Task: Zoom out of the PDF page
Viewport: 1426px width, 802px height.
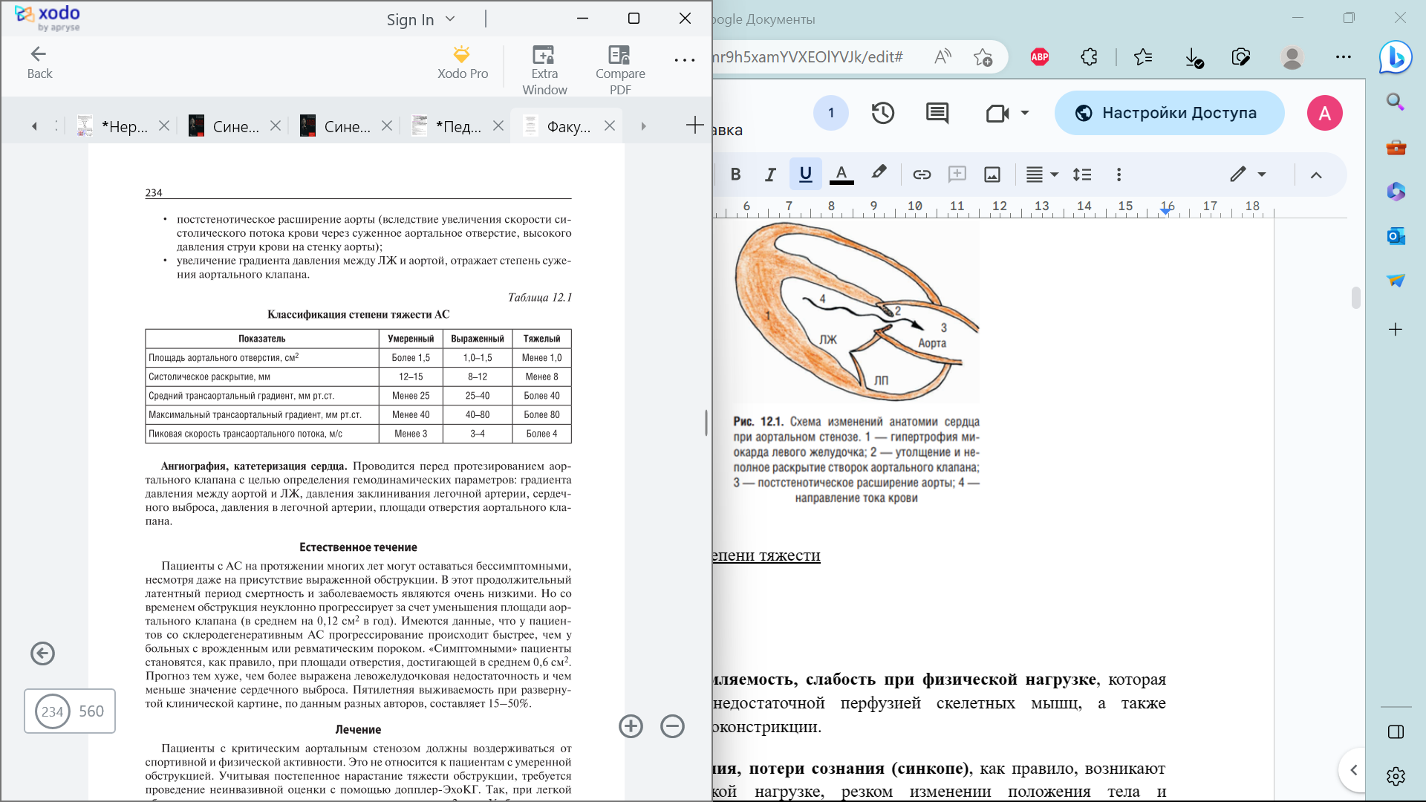Action: click(x=672, y=726)
